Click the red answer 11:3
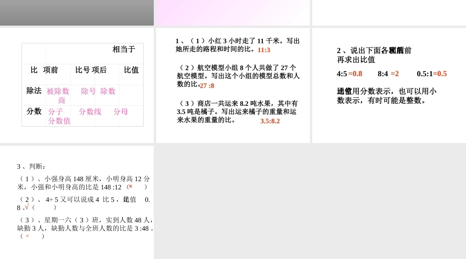Viewport: 466px width, 259px height. [264, 50]
